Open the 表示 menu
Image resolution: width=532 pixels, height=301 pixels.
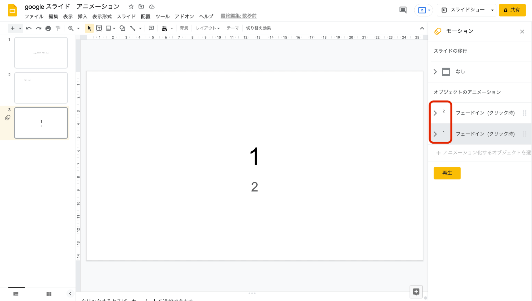(68, 16)
